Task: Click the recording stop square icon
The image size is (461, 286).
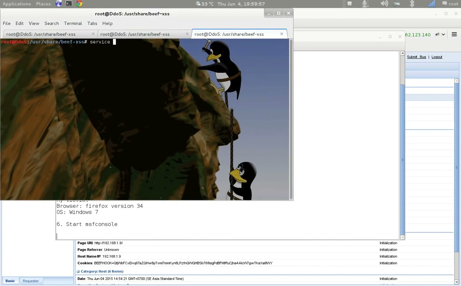Action: pyautogui.click(x=350, y=4)
